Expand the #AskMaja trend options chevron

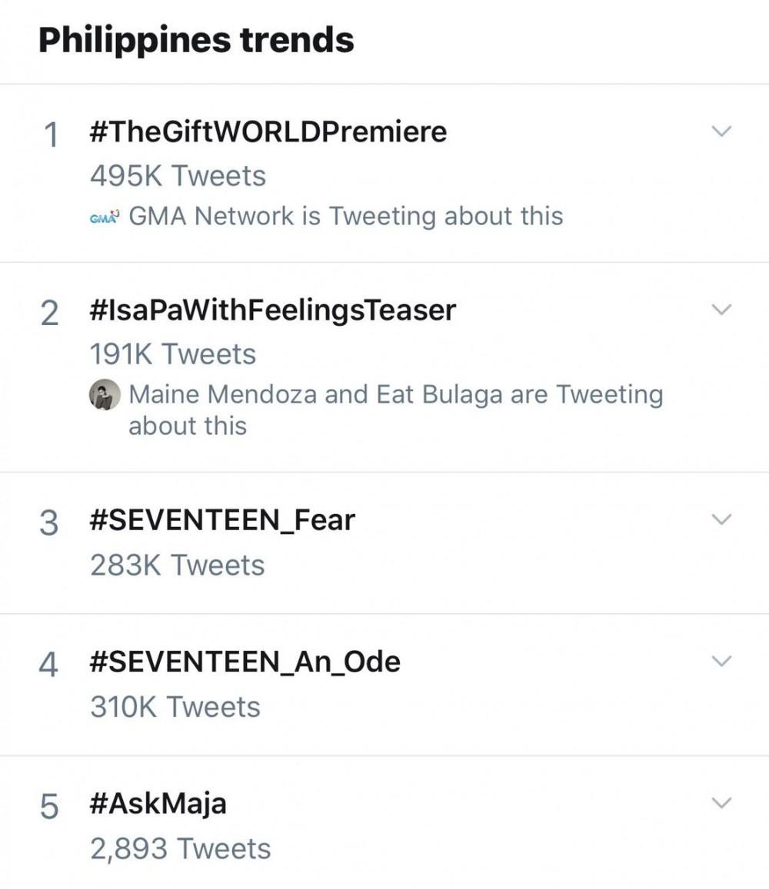click(x=721, y=803)
